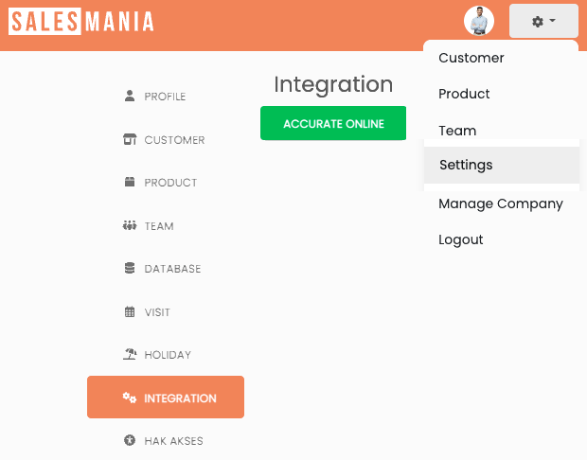Image resolution: width=587 pixels, height=460 pixels.
Task: Choose Product in the dropdown menu
Action: click(x=464, y=94)
